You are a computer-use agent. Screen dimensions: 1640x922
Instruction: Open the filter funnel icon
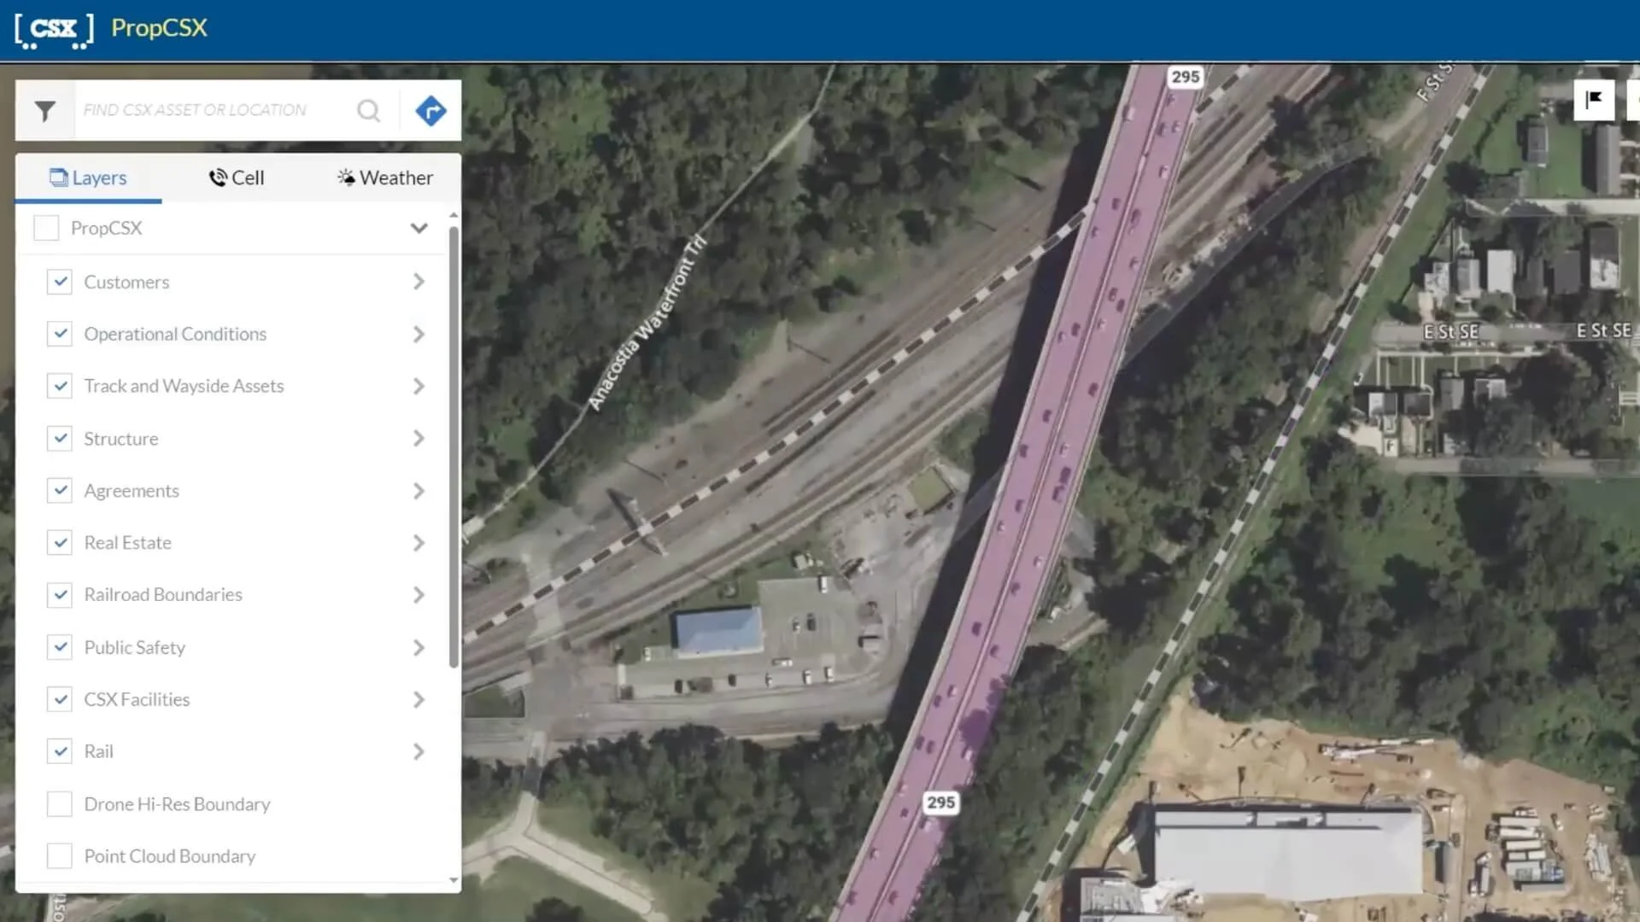tap(45, 111)
